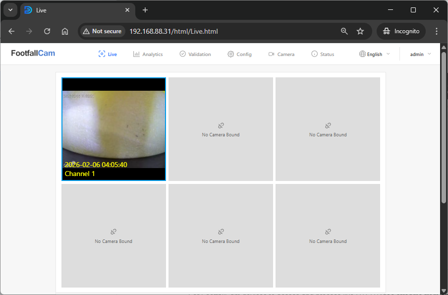Open the tab search dropdown arrow

click(x=10, y=10)
